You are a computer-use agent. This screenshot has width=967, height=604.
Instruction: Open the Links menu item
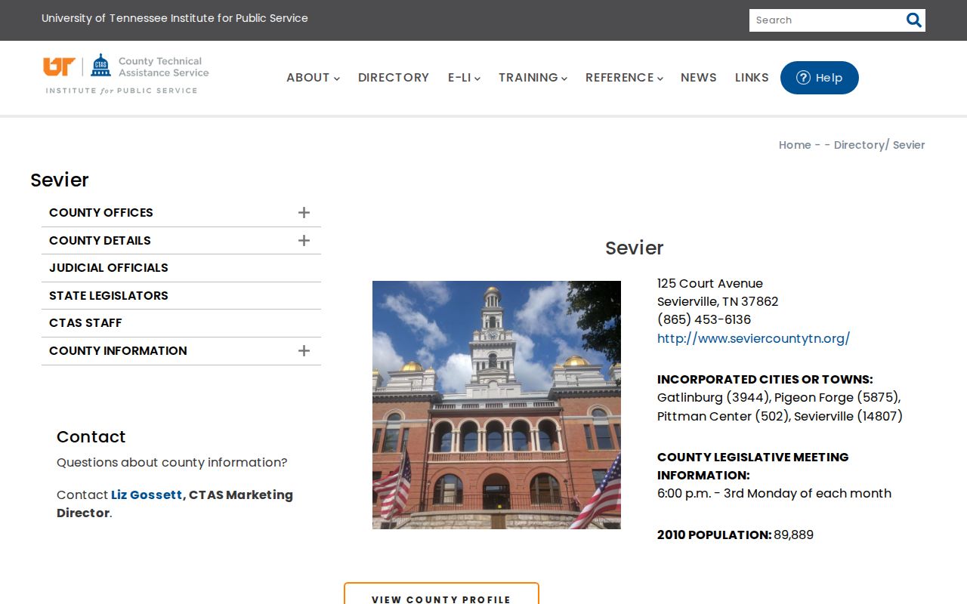(752, 78)
